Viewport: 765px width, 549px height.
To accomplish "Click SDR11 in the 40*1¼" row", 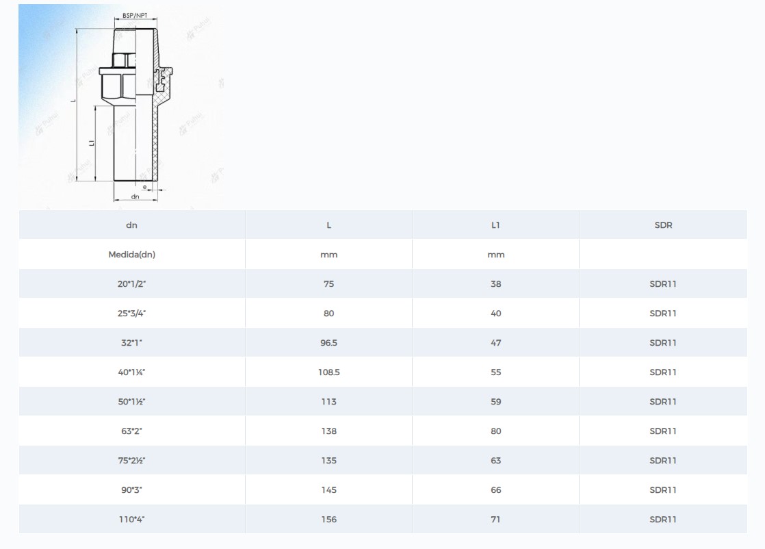I will 663,372.
